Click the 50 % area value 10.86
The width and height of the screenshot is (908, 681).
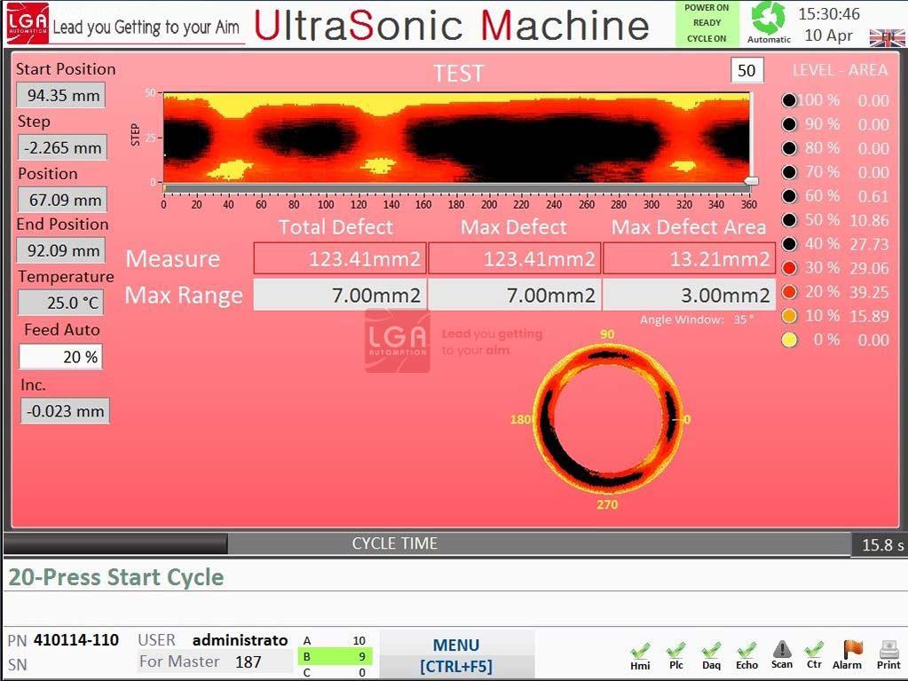869,220
